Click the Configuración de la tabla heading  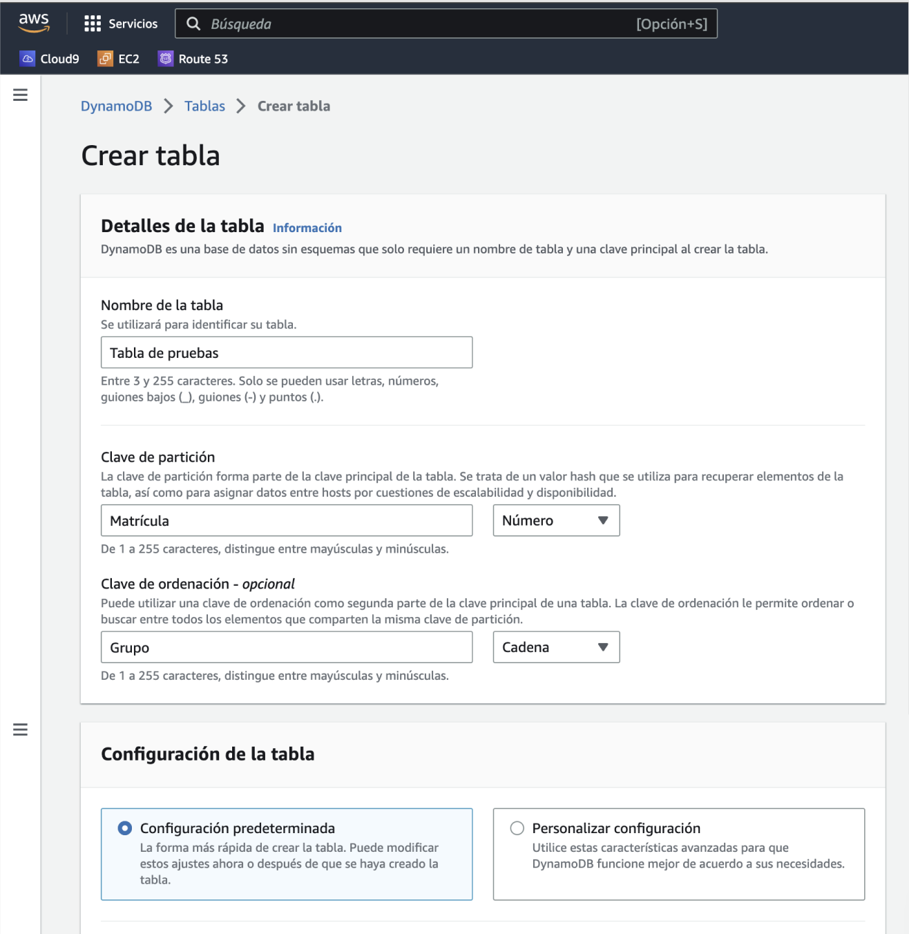(208, 754)
